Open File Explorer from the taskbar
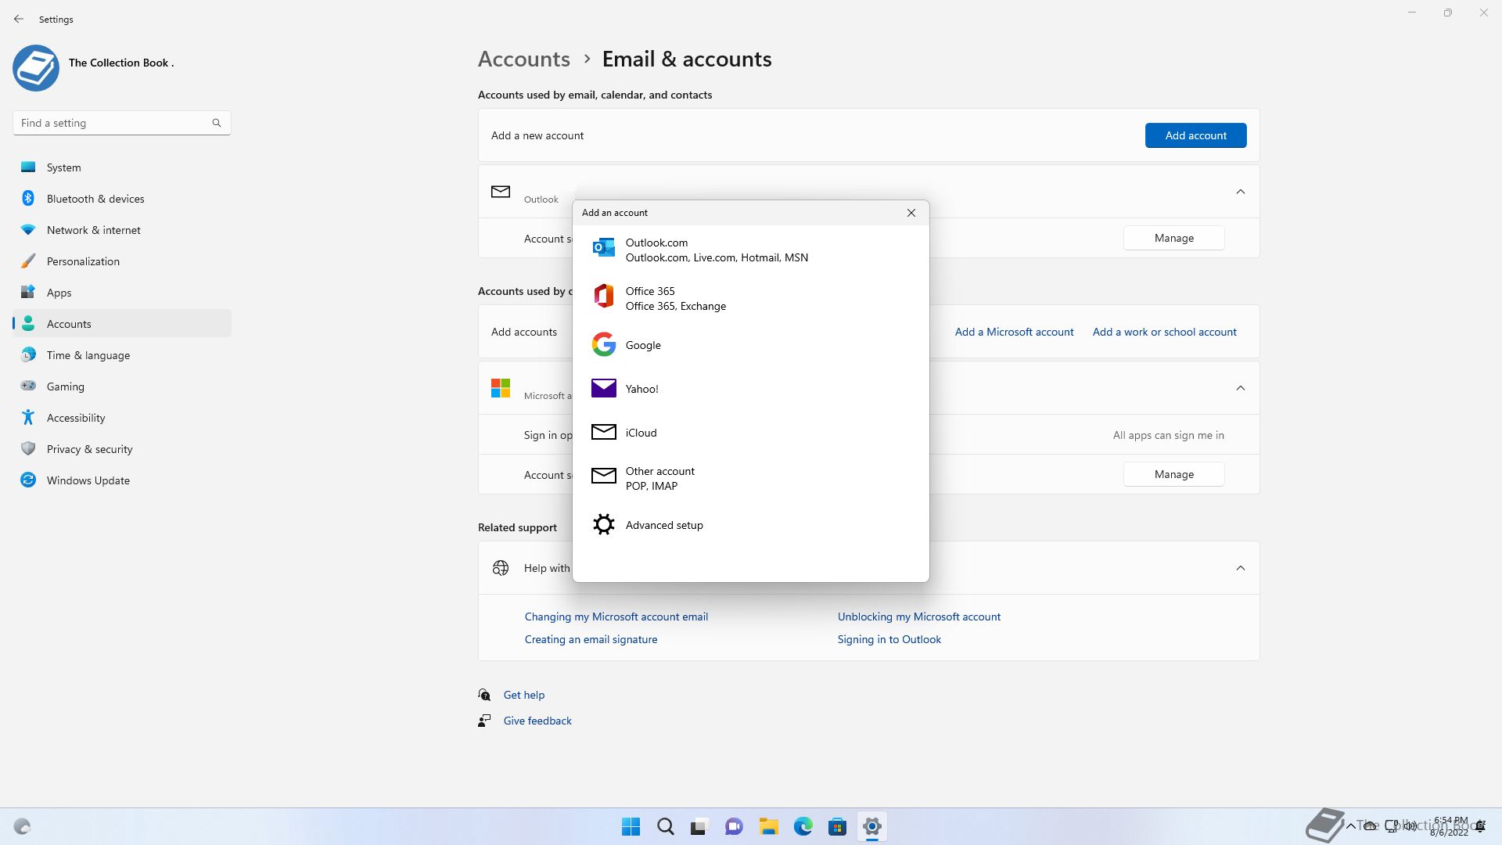The image size is (1502, 845). coord(768,826)
